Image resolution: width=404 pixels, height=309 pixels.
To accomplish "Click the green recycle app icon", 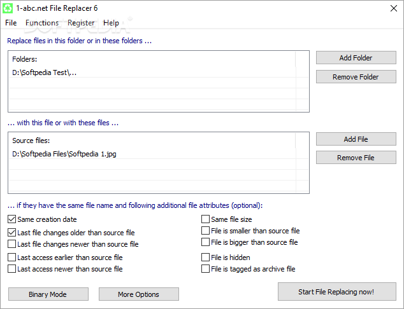I will [8, 8].
